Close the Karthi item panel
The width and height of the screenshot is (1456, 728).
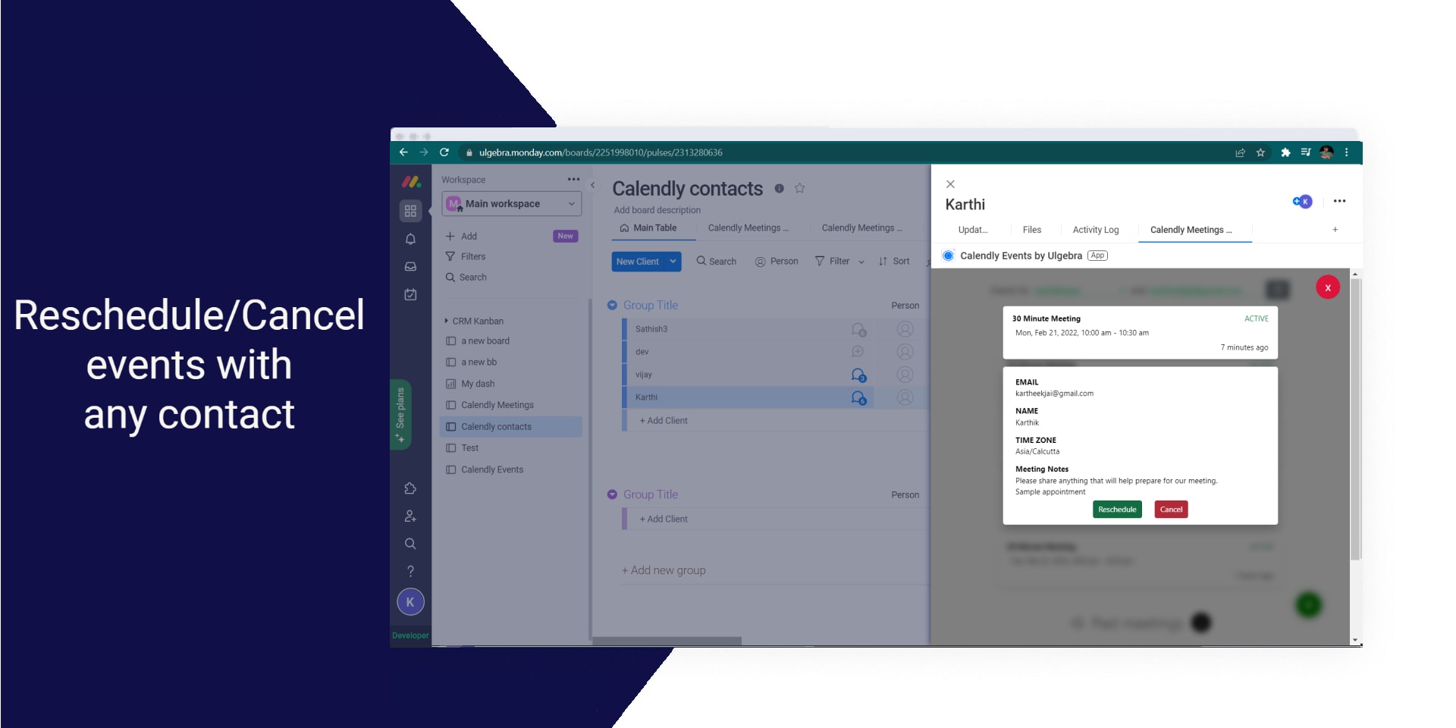click(x=950, y=184)
